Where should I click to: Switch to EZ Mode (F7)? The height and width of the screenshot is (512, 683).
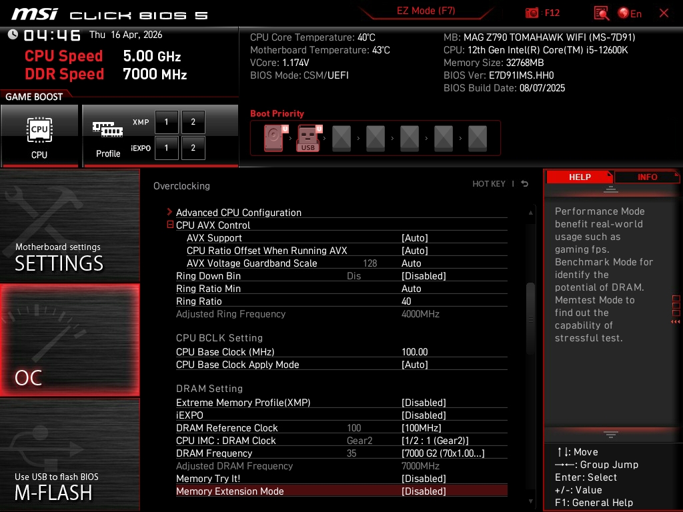(x=426, y=11)
